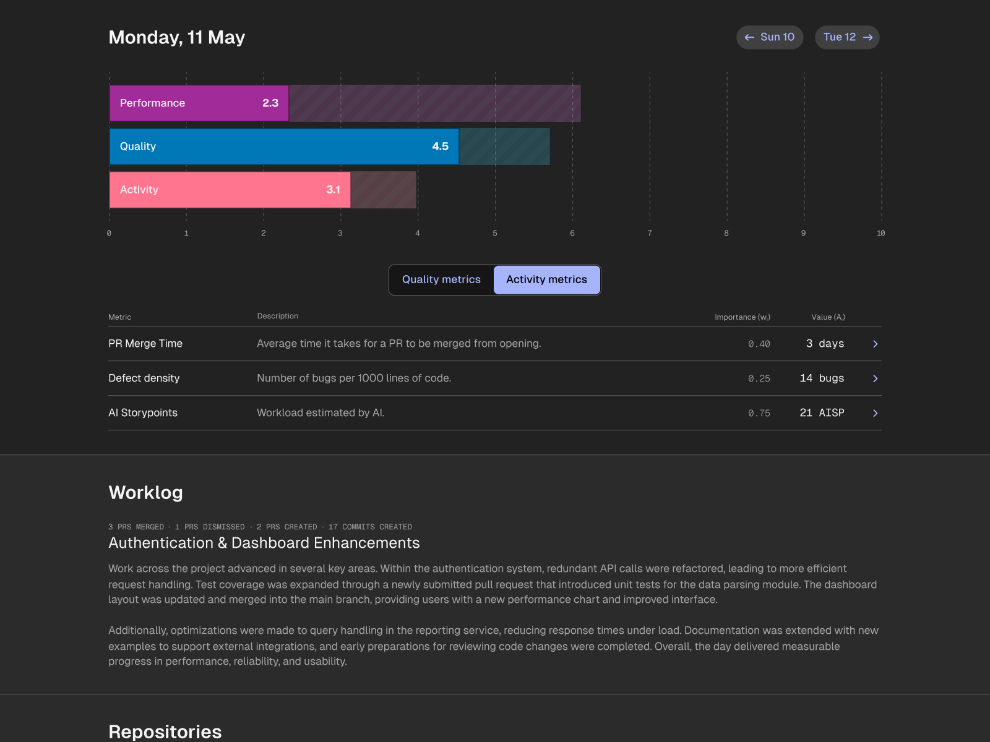Viewport: 990px width, 742px height.
Task: Click the Average time PR merged description
Action: pyautogui.click(x=399, y=343)
